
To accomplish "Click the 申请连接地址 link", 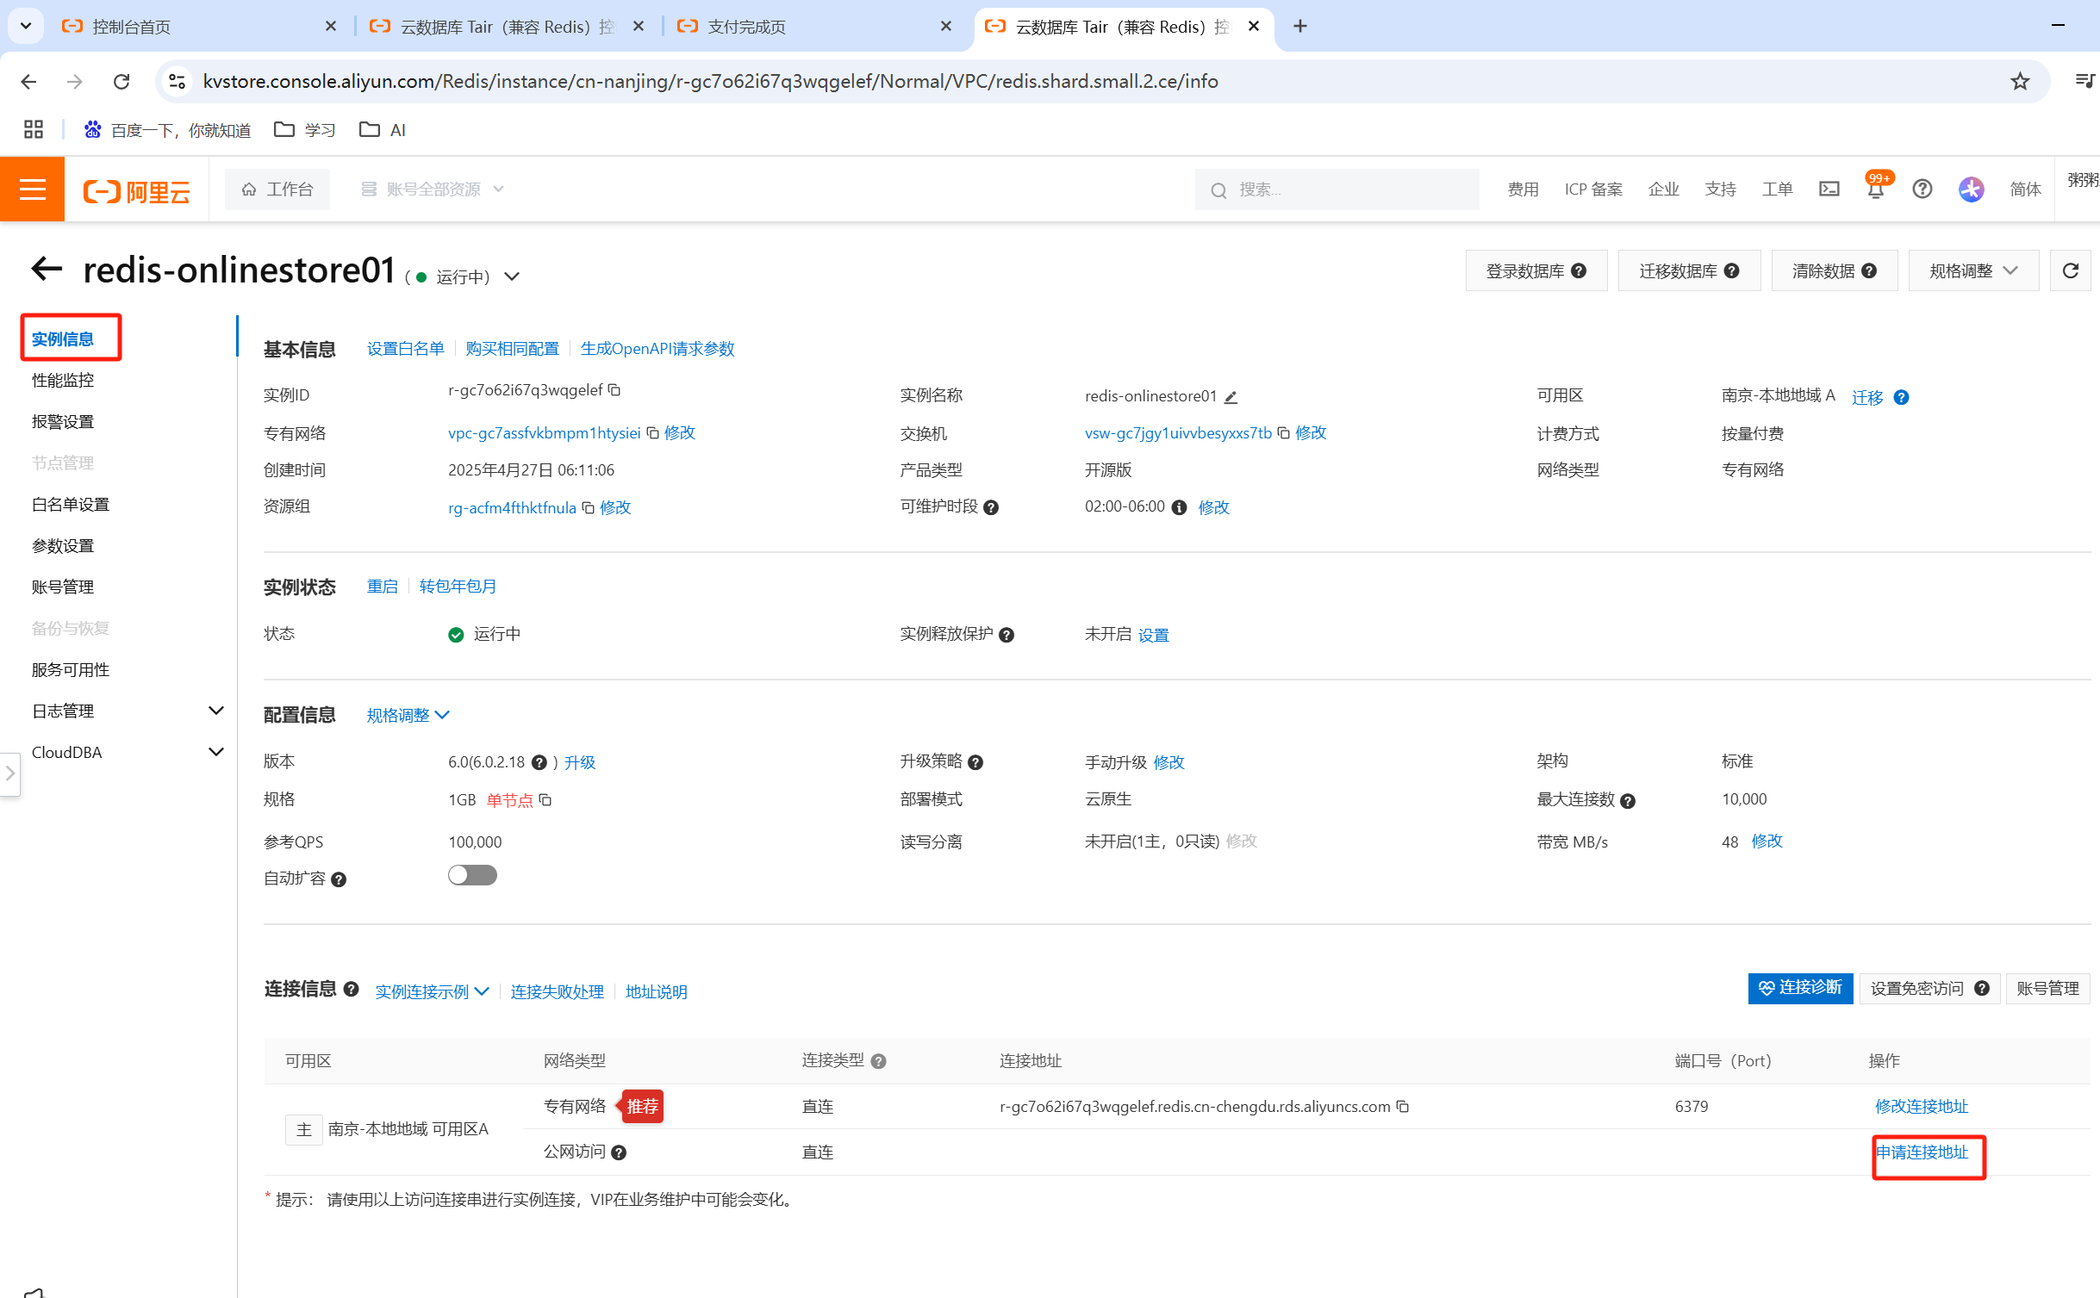I will click(x=1922, y=1152).
